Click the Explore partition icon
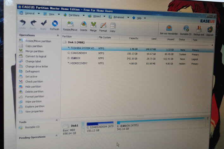This screenshot has height=149, width=224. click(x=21, y=107)
